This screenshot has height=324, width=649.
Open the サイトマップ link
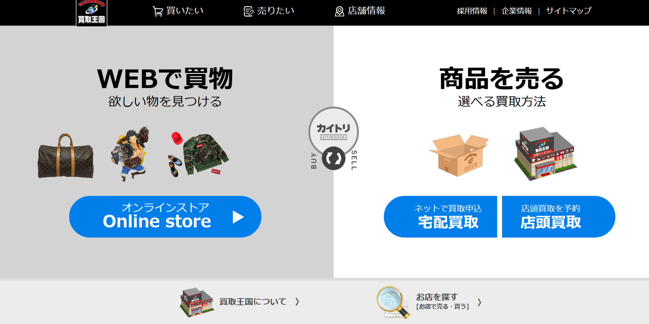569,11
